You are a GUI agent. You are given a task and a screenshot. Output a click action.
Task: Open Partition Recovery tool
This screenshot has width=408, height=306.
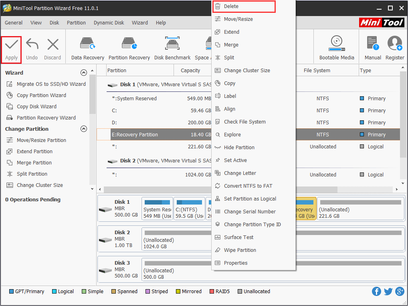pos(129,49)
